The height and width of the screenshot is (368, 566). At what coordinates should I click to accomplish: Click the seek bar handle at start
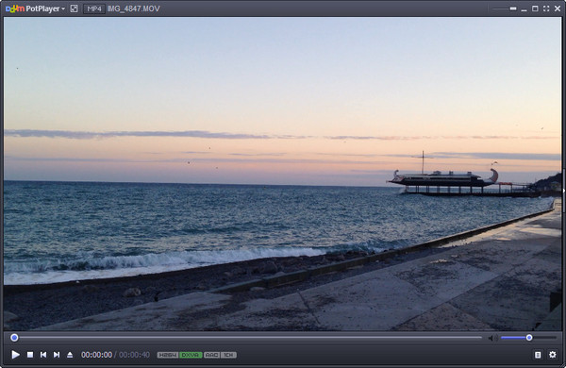pos(14,337)
